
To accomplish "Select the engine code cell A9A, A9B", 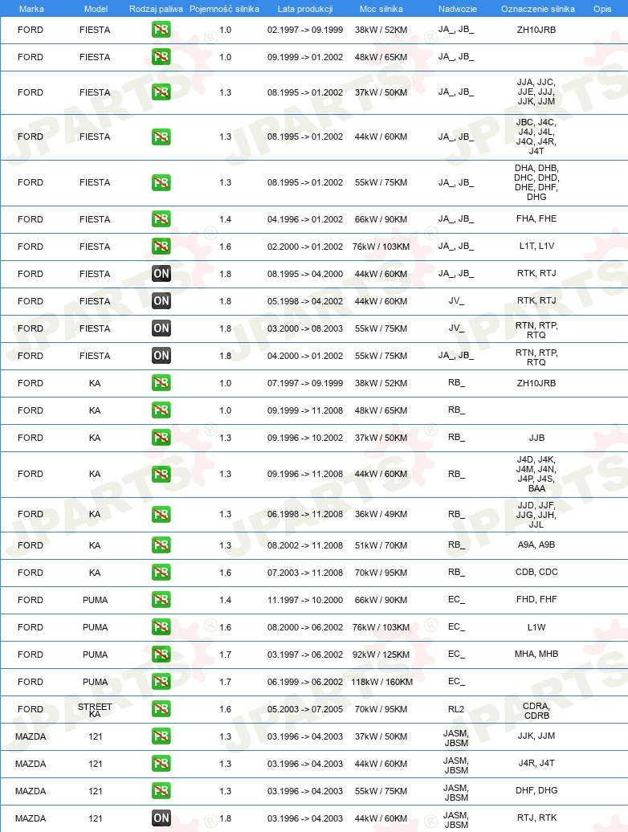I will point(536,545).
